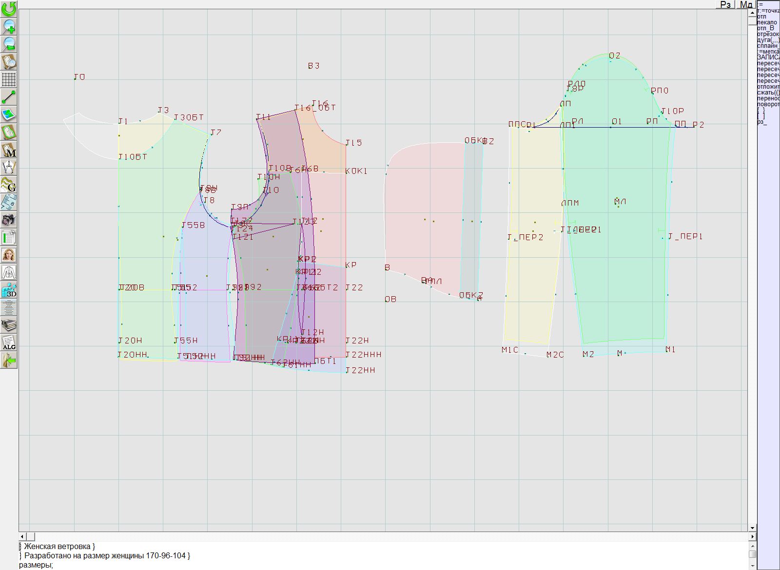Zoom out with the magnifier minus icon

coord(9,44)
